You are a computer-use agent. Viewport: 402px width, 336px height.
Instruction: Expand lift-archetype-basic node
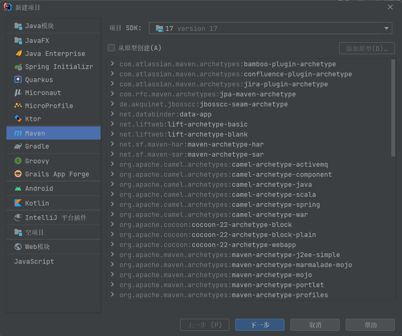pos(112,124)
